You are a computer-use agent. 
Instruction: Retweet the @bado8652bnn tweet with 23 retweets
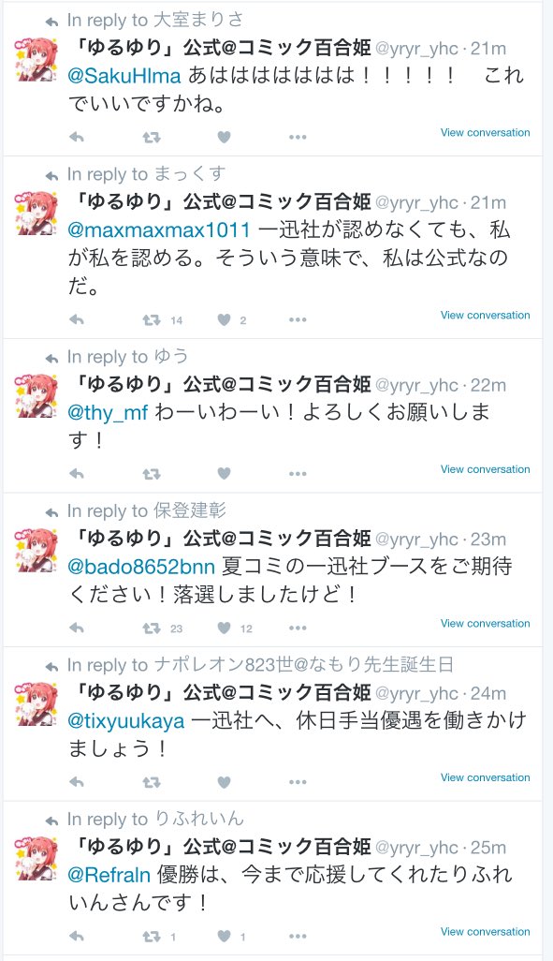pyautogui.click(x=152, y=628)
